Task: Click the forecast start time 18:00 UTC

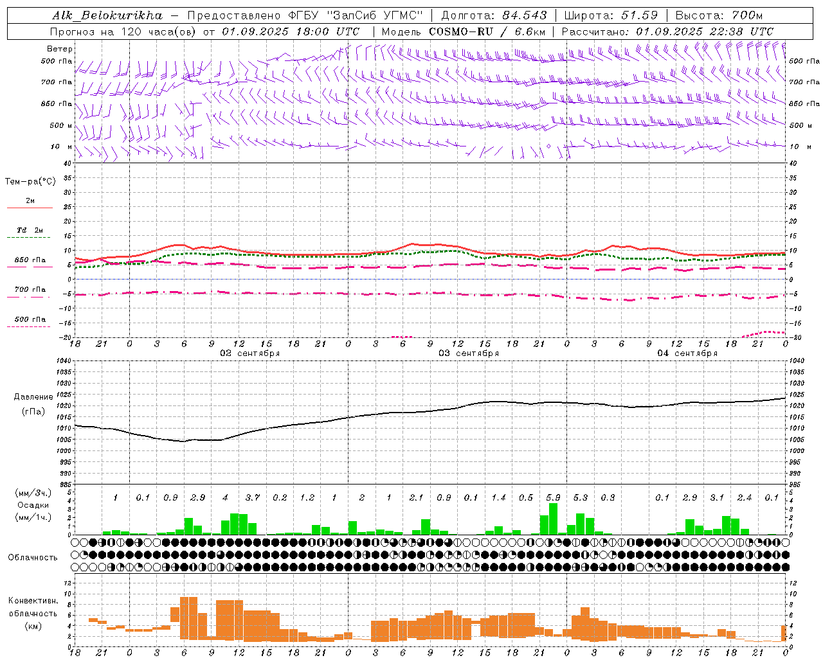Action: (x=328, y=31)
